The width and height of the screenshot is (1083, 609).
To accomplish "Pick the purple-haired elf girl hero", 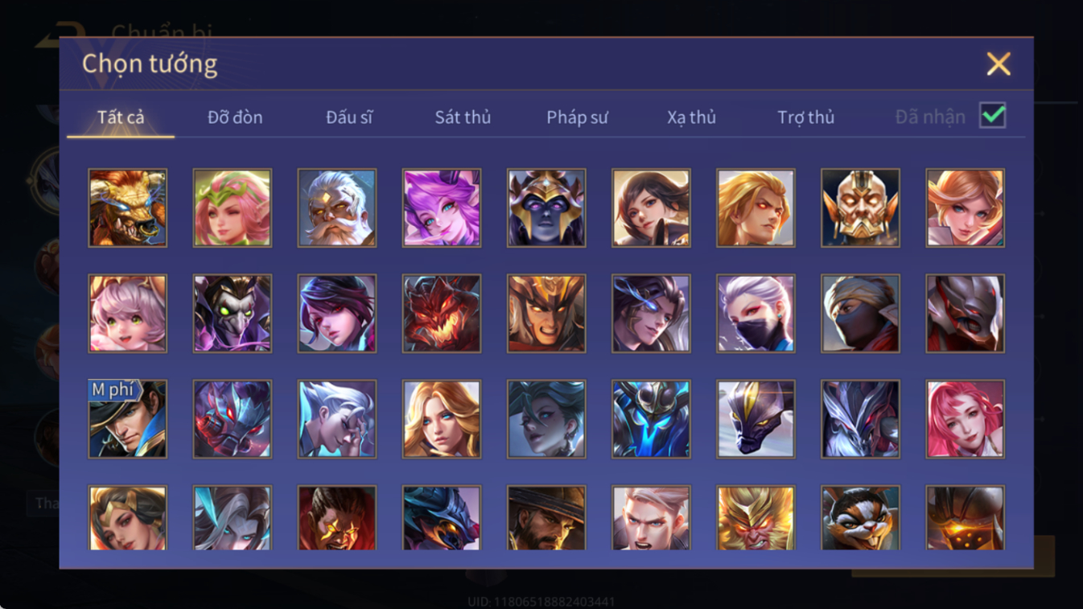I will coord(442,208).
